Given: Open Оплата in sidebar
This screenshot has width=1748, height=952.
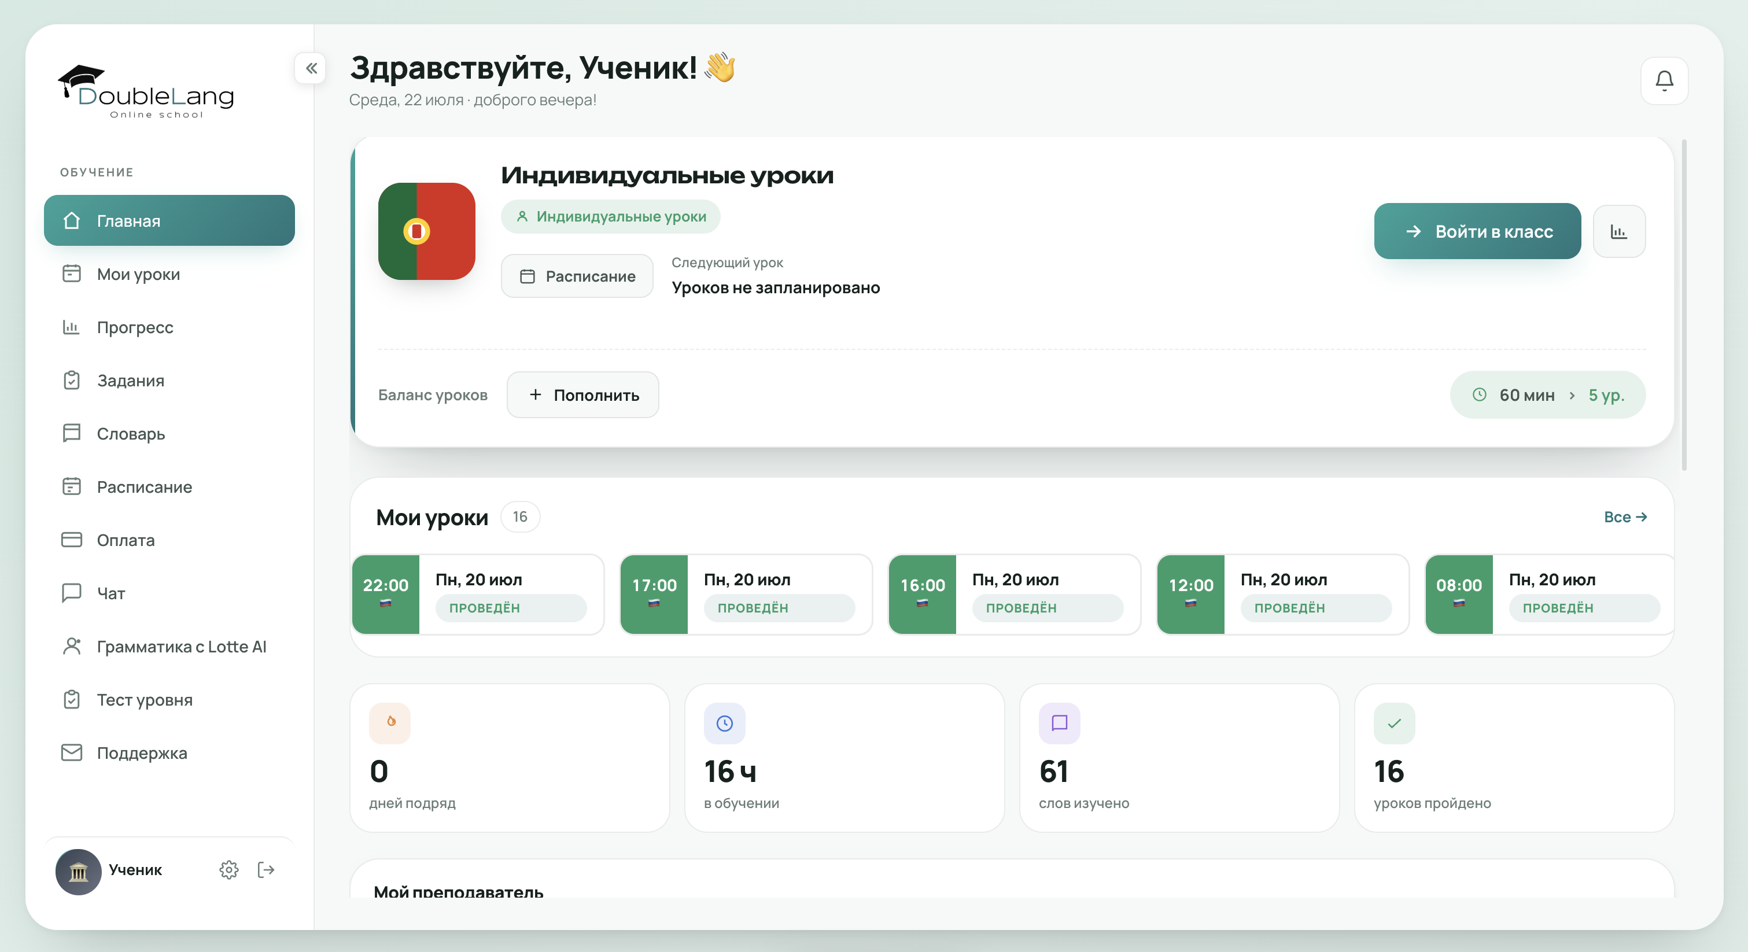Looking at the screenshot, I should [169, 540].
